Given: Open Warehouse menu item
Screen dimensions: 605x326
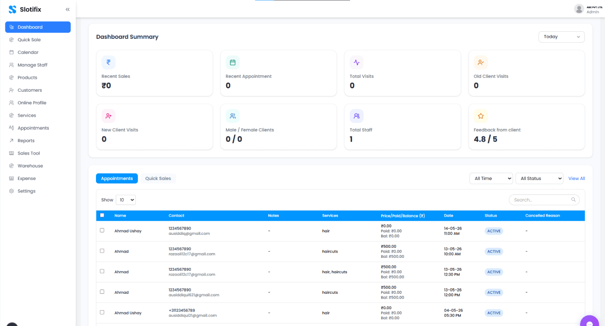Looking at the screenshot, I should pos(38,166).
